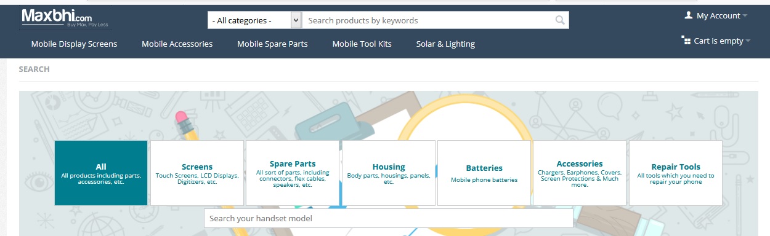Choose the Housing category tile

(x=389, y=173)
